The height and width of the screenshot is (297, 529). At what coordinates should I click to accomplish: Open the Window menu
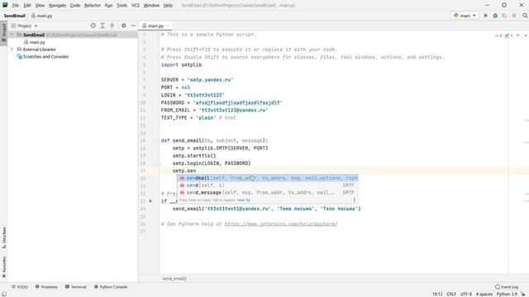point(151,6)
